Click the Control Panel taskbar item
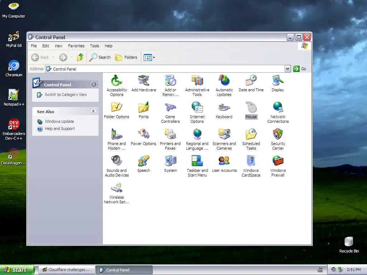 (124, 270)
